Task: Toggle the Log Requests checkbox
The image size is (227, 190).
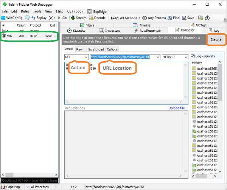Action: [x=193, y=56]
